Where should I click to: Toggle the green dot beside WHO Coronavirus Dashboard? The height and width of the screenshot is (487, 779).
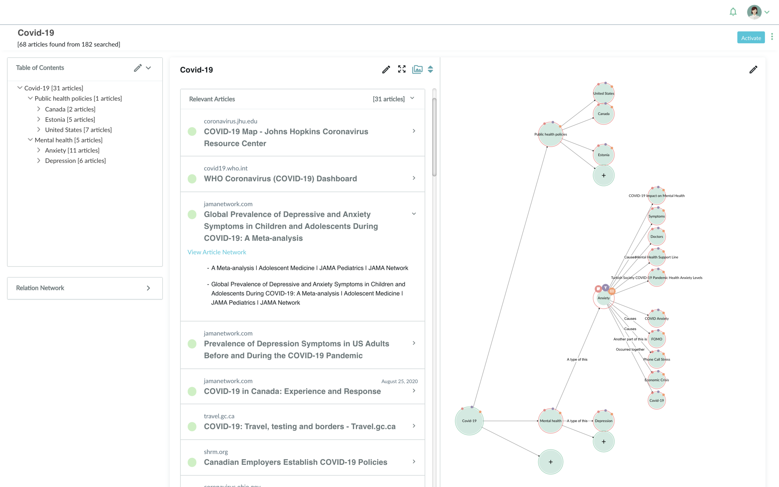coord(192,179)
